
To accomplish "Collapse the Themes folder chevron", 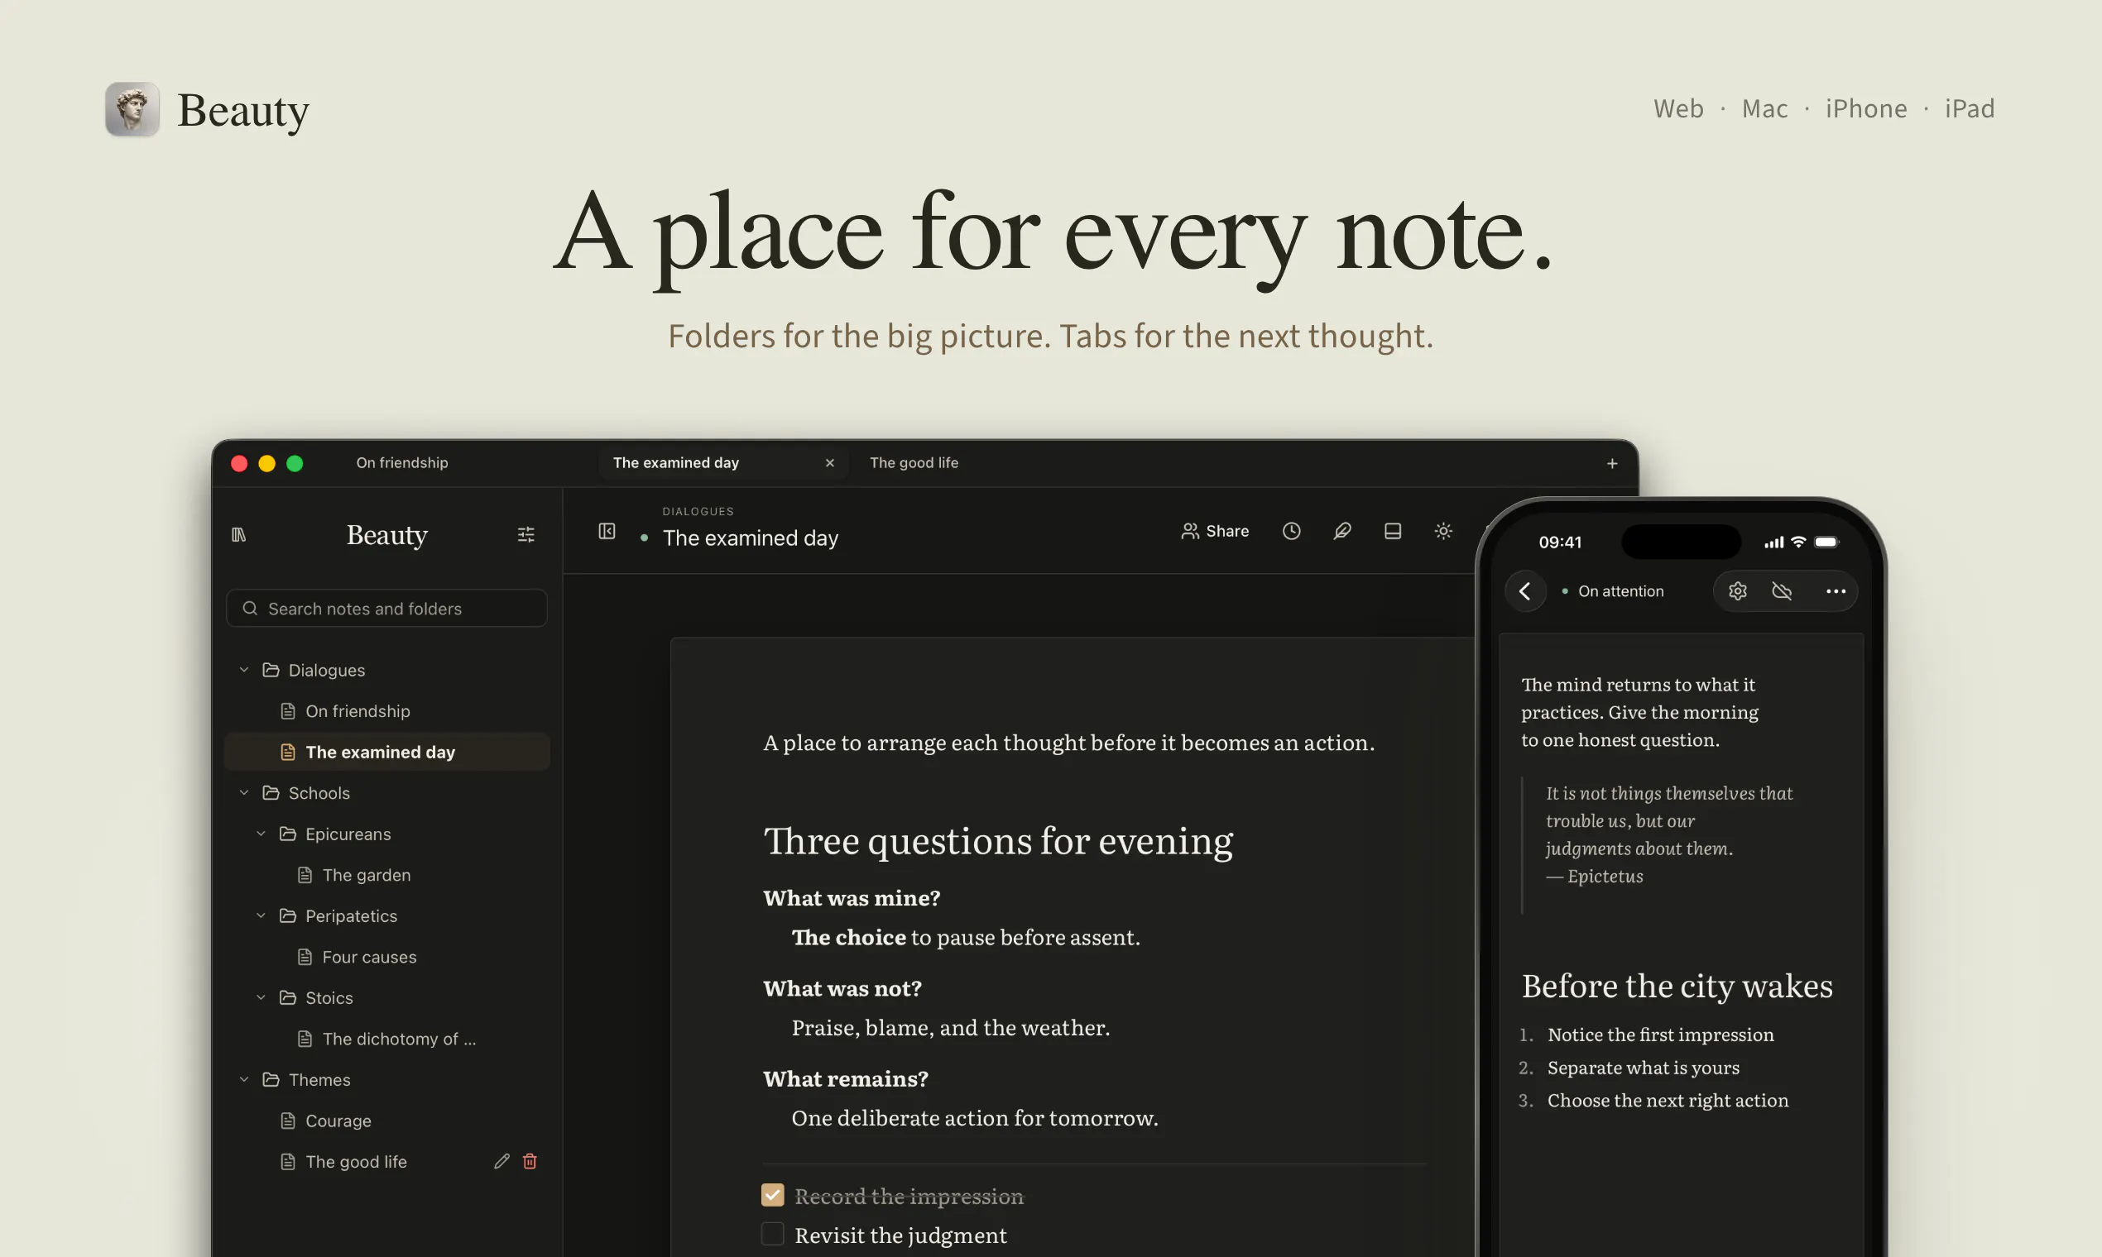I will 244,1080.
